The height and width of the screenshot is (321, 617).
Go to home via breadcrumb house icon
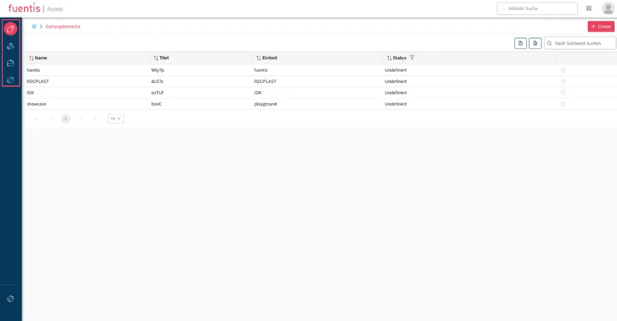click(34, 26)
